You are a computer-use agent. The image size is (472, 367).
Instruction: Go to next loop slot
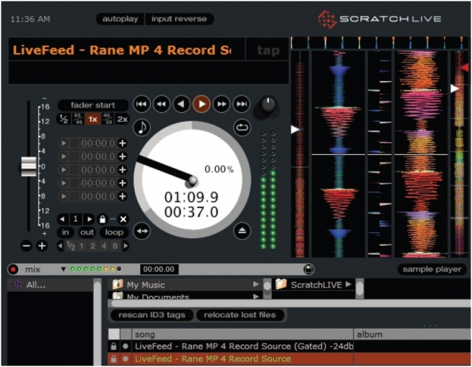[x=89, y=219]
